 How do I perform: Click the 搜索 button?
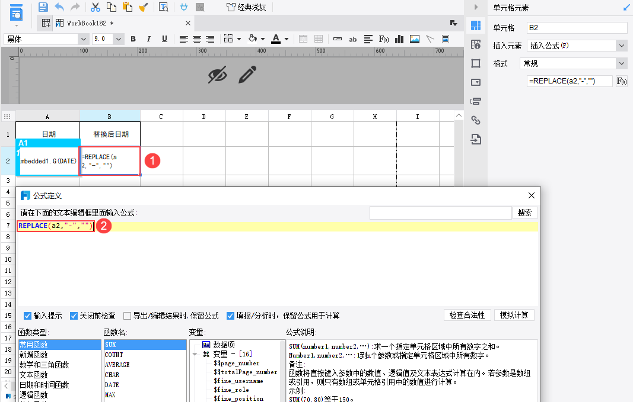(x=525, y=213)
